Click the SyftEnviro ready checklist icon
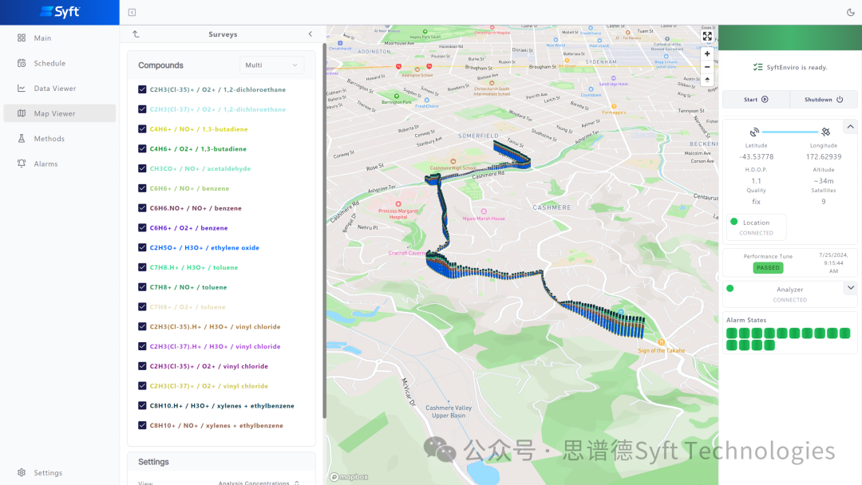The image size is (862, 485). point(757,67)
